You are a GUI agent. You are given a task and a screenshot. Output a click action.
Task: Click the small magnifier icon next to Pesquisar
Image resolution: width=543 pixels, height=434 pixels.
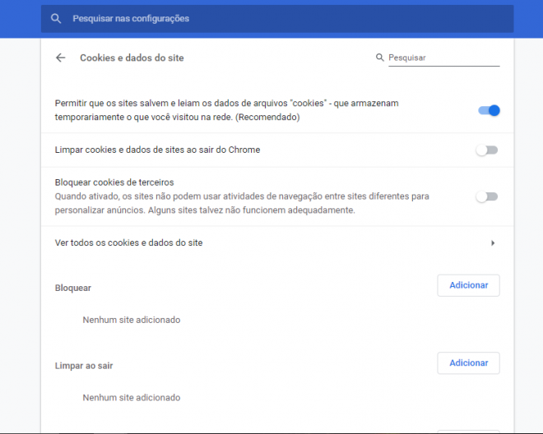pyautogui.click(x=379, y=58)
